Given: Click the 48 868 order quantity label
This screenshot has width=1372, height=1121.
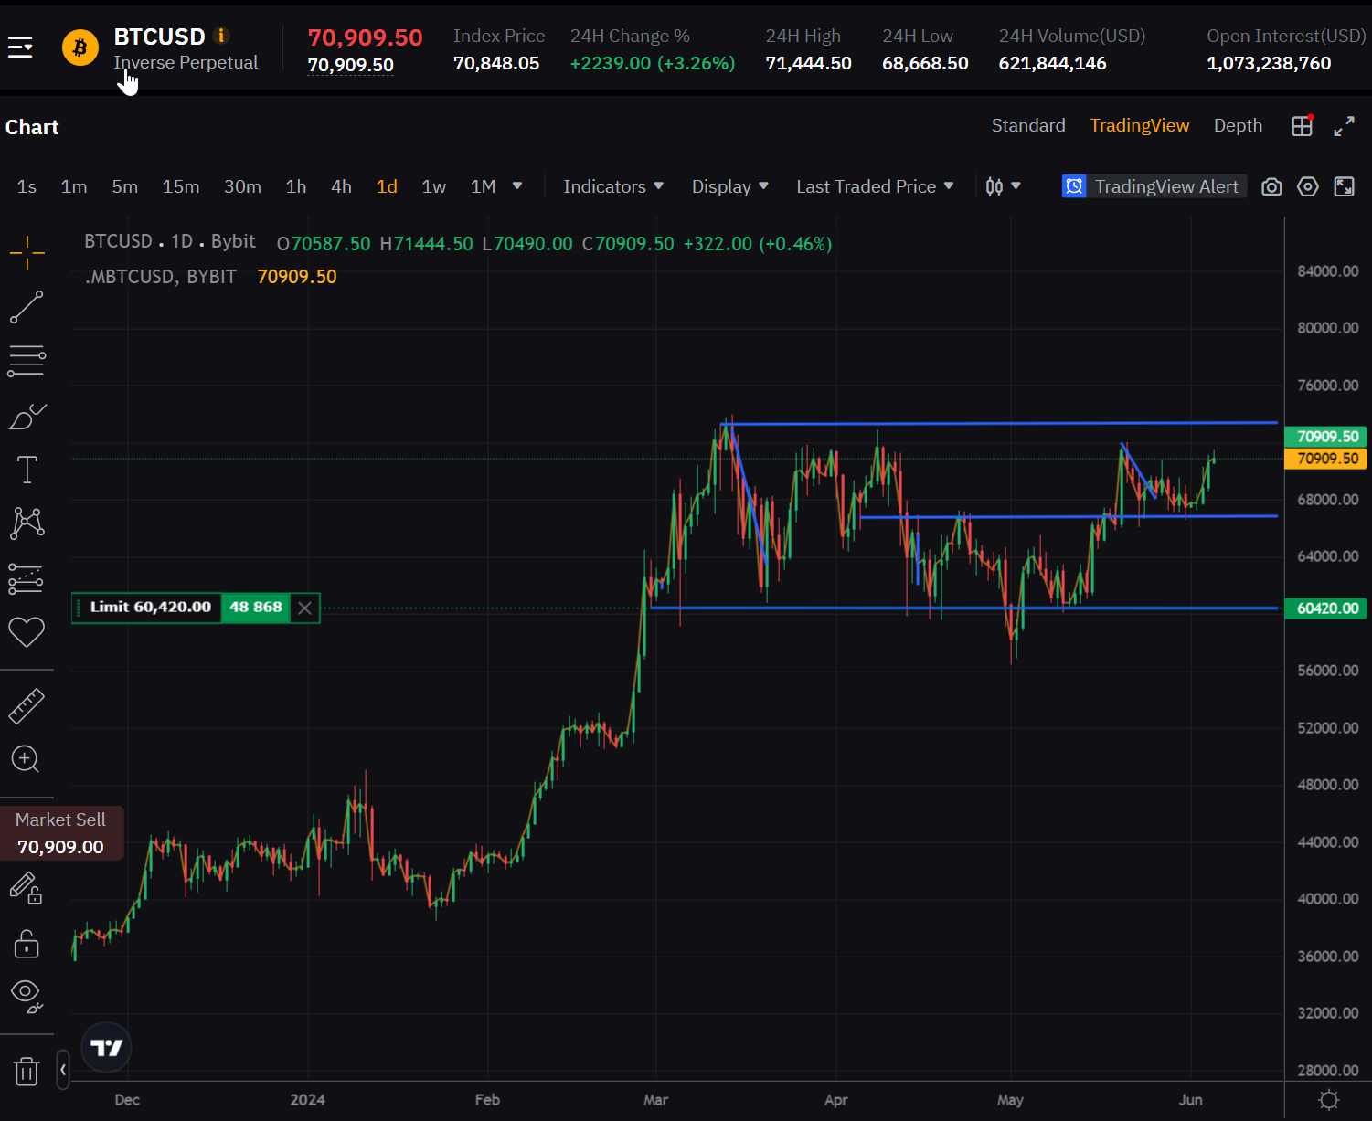Looking at the screenshot, I should [256, 608].
